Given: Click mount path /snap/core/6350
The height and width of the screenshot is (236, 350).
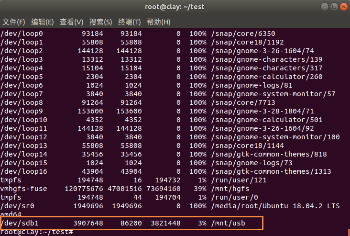Looking at the screenshot, I should tap(243, 34).
